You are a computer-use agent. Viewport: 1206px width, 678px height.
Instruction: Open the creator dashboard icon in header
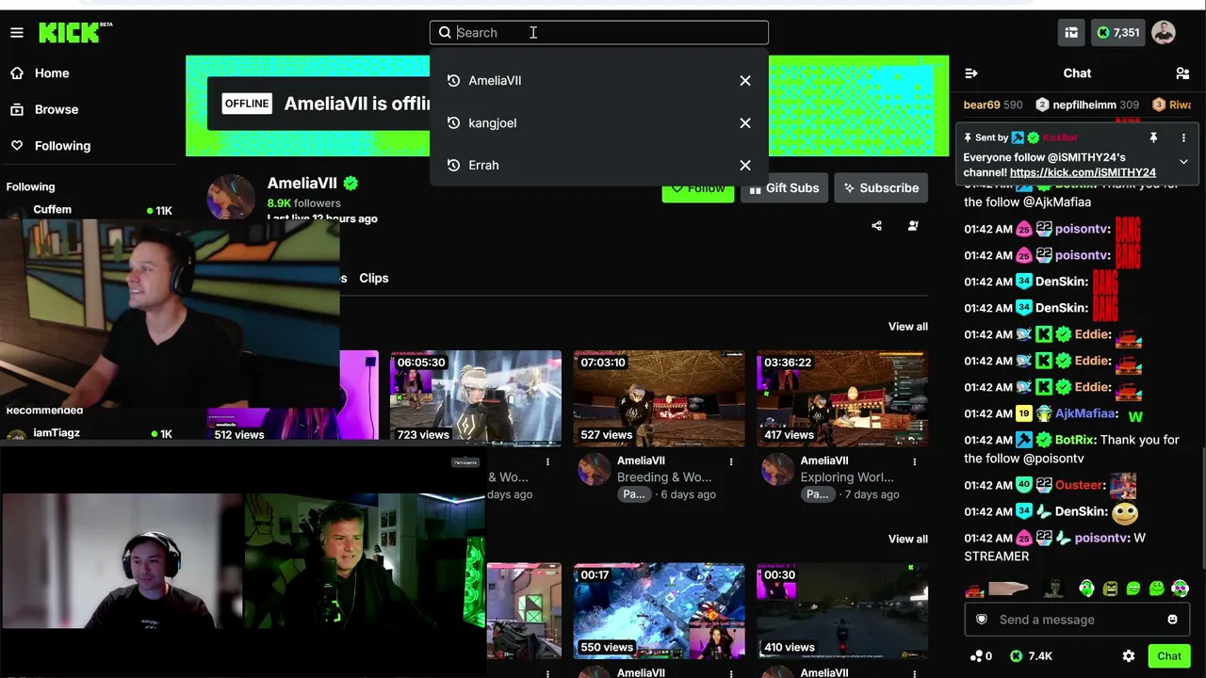pyautogui.click(x=1071, y=33)
